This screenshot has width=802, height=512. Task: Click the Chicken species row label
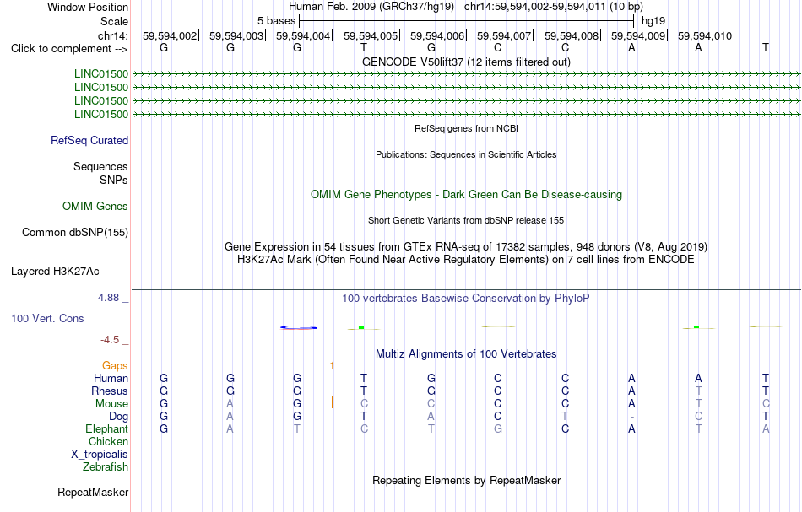tap(108, 441)
